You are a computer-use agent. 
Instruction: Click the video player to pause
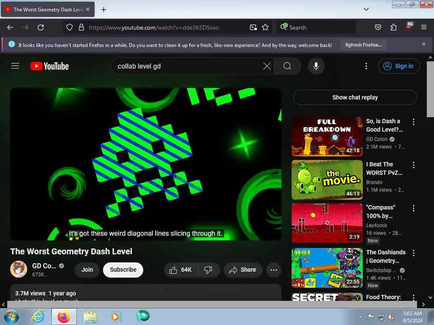coord(146,164)
